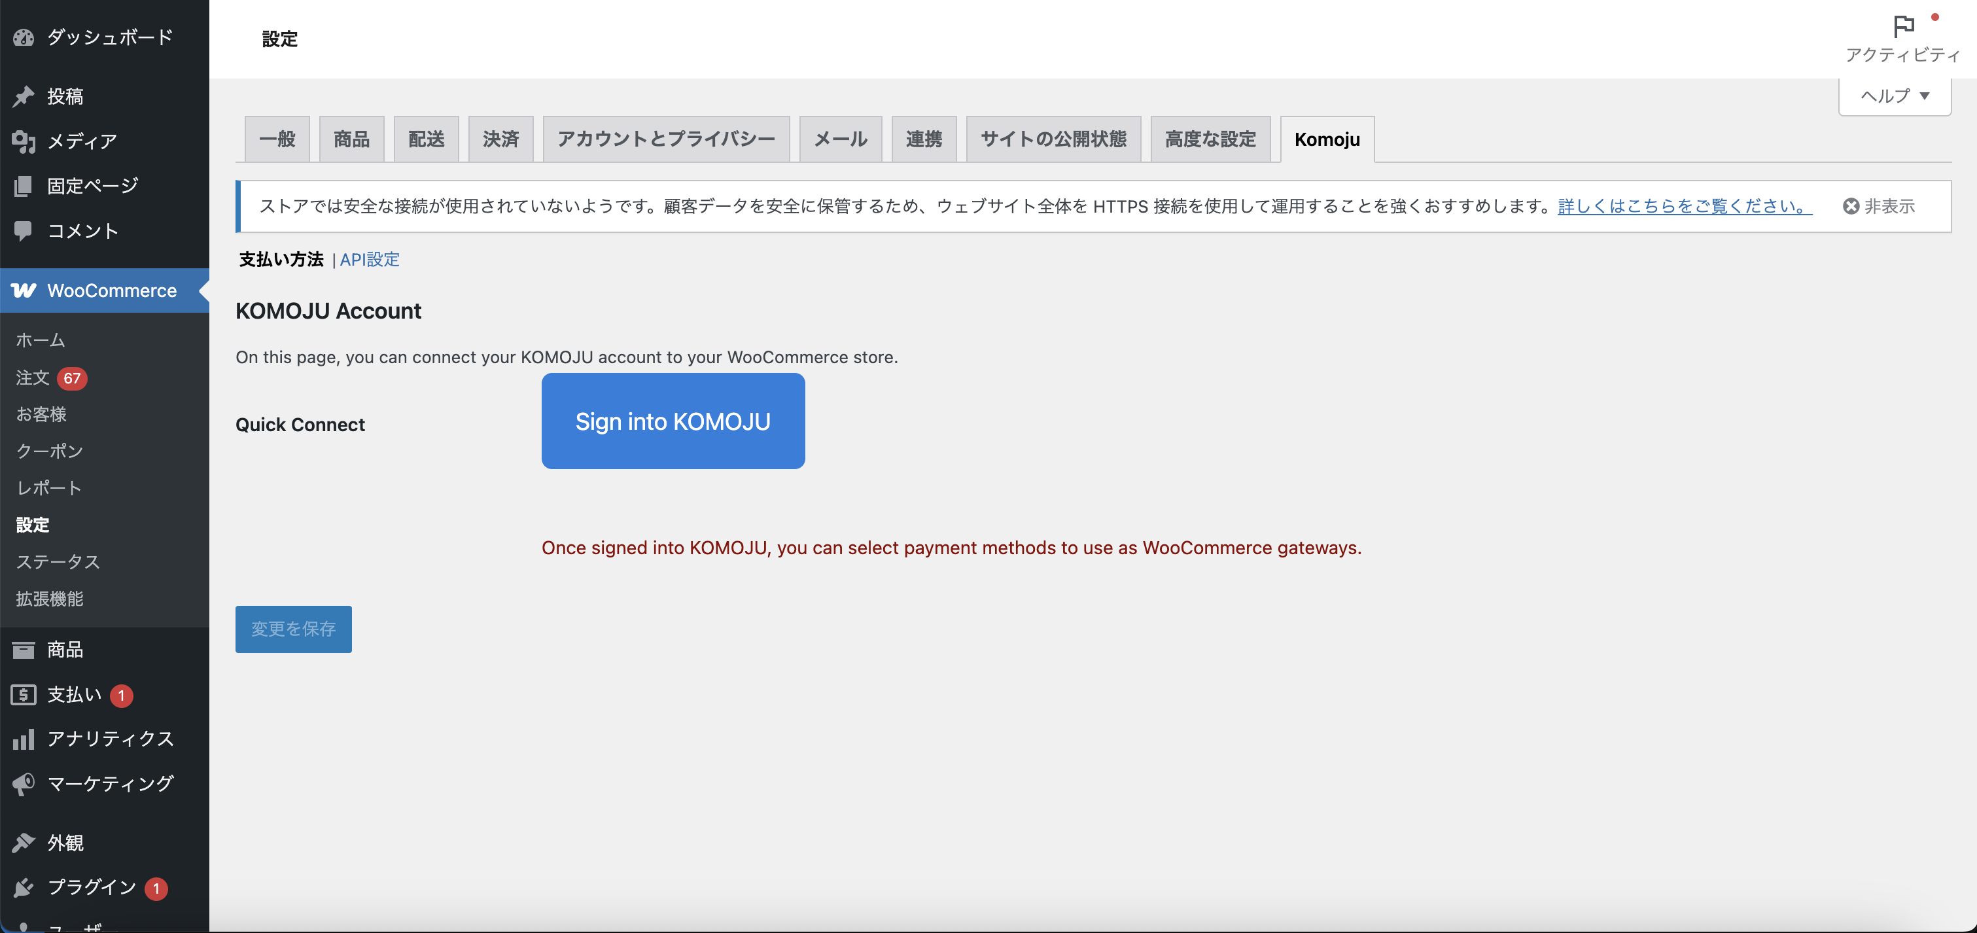Click the Posts pushpin icon

pos(23,96)
